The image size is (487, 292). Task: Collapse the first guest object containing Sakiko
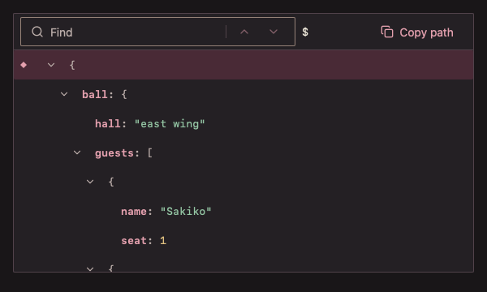[90, 182]
